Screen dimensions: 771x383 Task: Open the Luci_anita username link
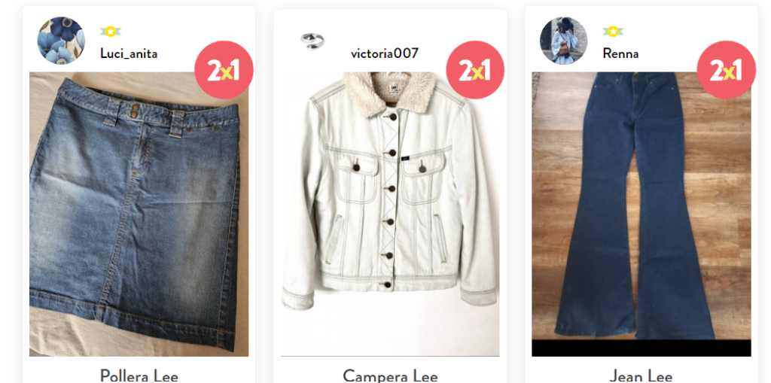[129, 53]
